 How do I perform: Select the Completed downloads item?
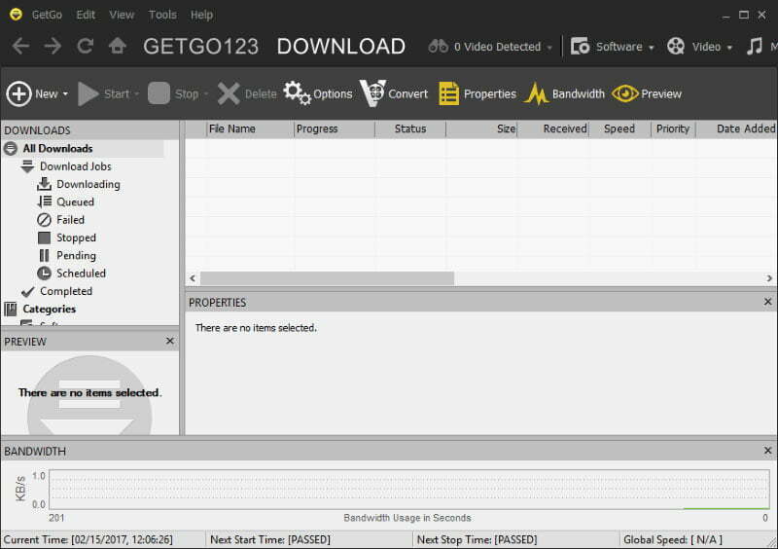coord(66,291)
